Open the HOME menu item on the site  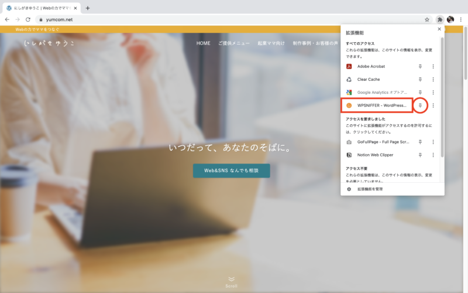(203, 43)
